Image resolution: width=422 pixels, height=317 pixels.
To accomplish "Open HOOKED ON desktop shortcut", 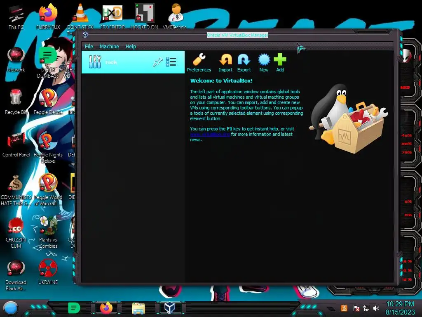I will point(144,17).
